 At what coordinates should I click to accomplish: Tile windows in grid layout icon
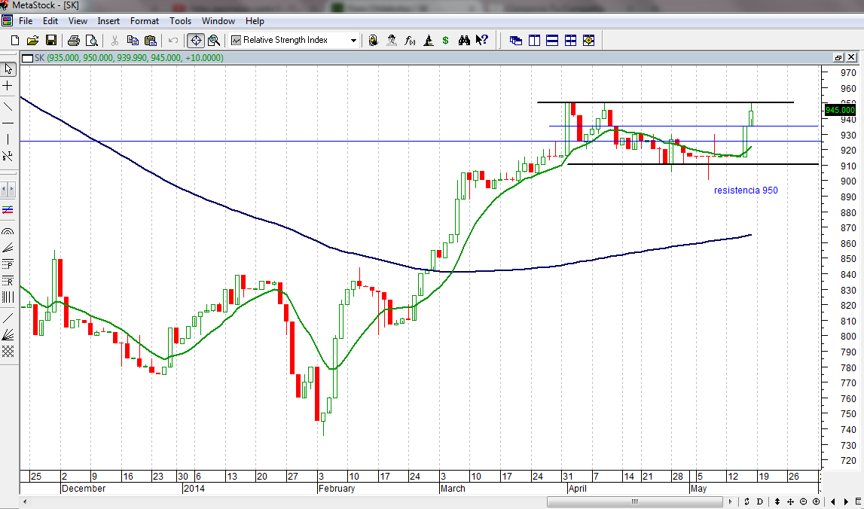click(570, 40)
